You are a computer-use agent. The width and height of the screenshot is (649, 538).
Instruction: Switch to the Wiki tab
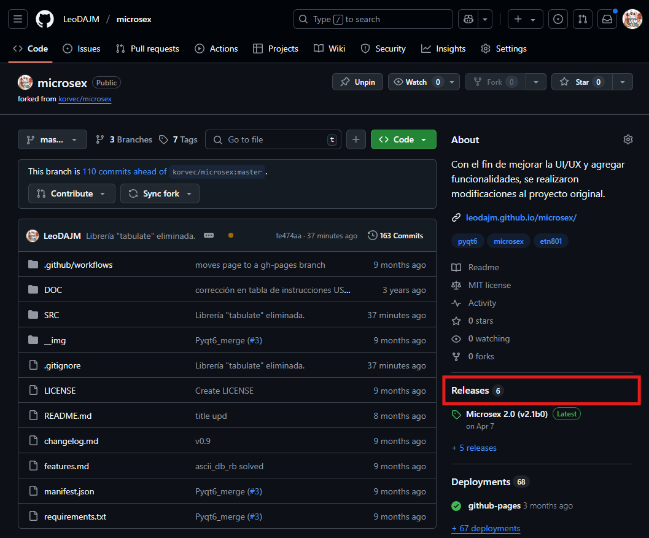(x=330, y=49)
